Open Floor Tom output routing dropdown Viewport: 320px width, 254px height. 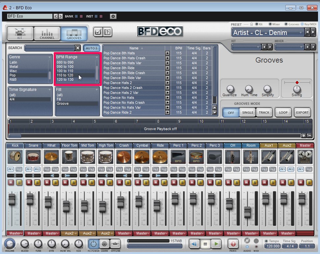[70, 233]
